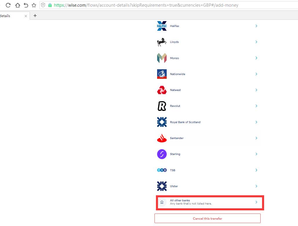Expand the Santander row chevron

[x=256, y=138]
